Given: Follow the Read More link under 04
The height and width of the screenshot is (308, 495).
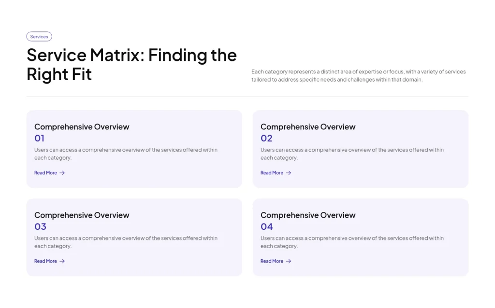Looking at the screenshot, I should tap(272, 261).
